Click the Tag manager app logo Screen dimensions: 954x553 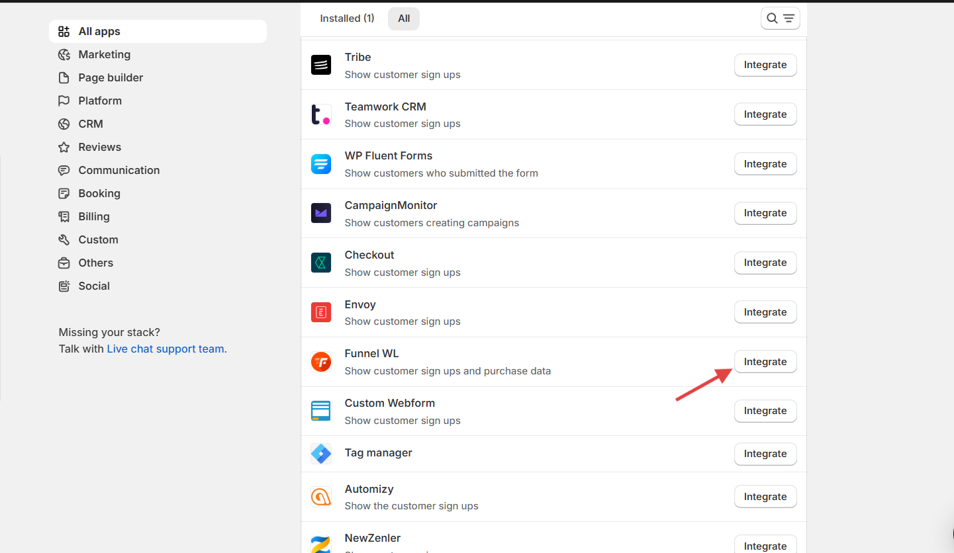321,454
